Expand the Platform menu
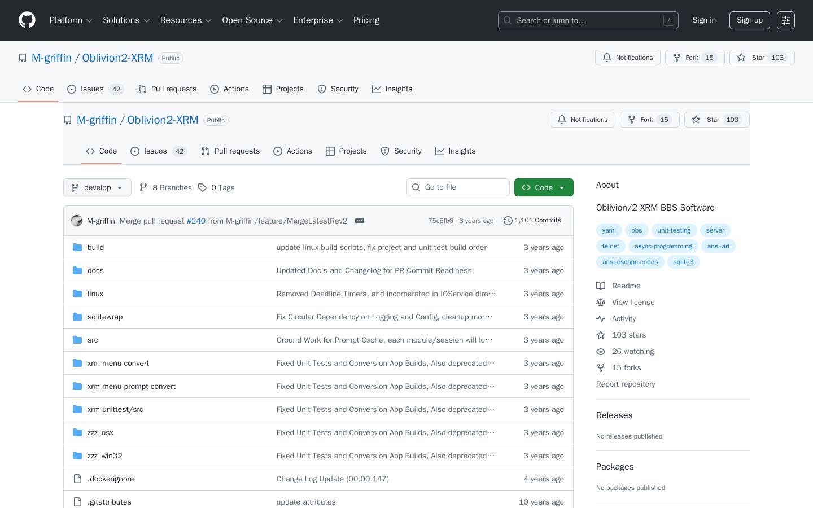The image size is (813, 508). pyautogui.click(x=71, y=20)
